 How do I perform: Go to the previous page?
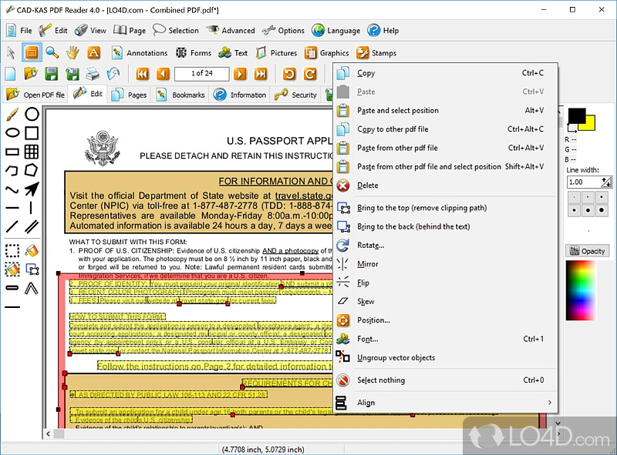[163, 74]
